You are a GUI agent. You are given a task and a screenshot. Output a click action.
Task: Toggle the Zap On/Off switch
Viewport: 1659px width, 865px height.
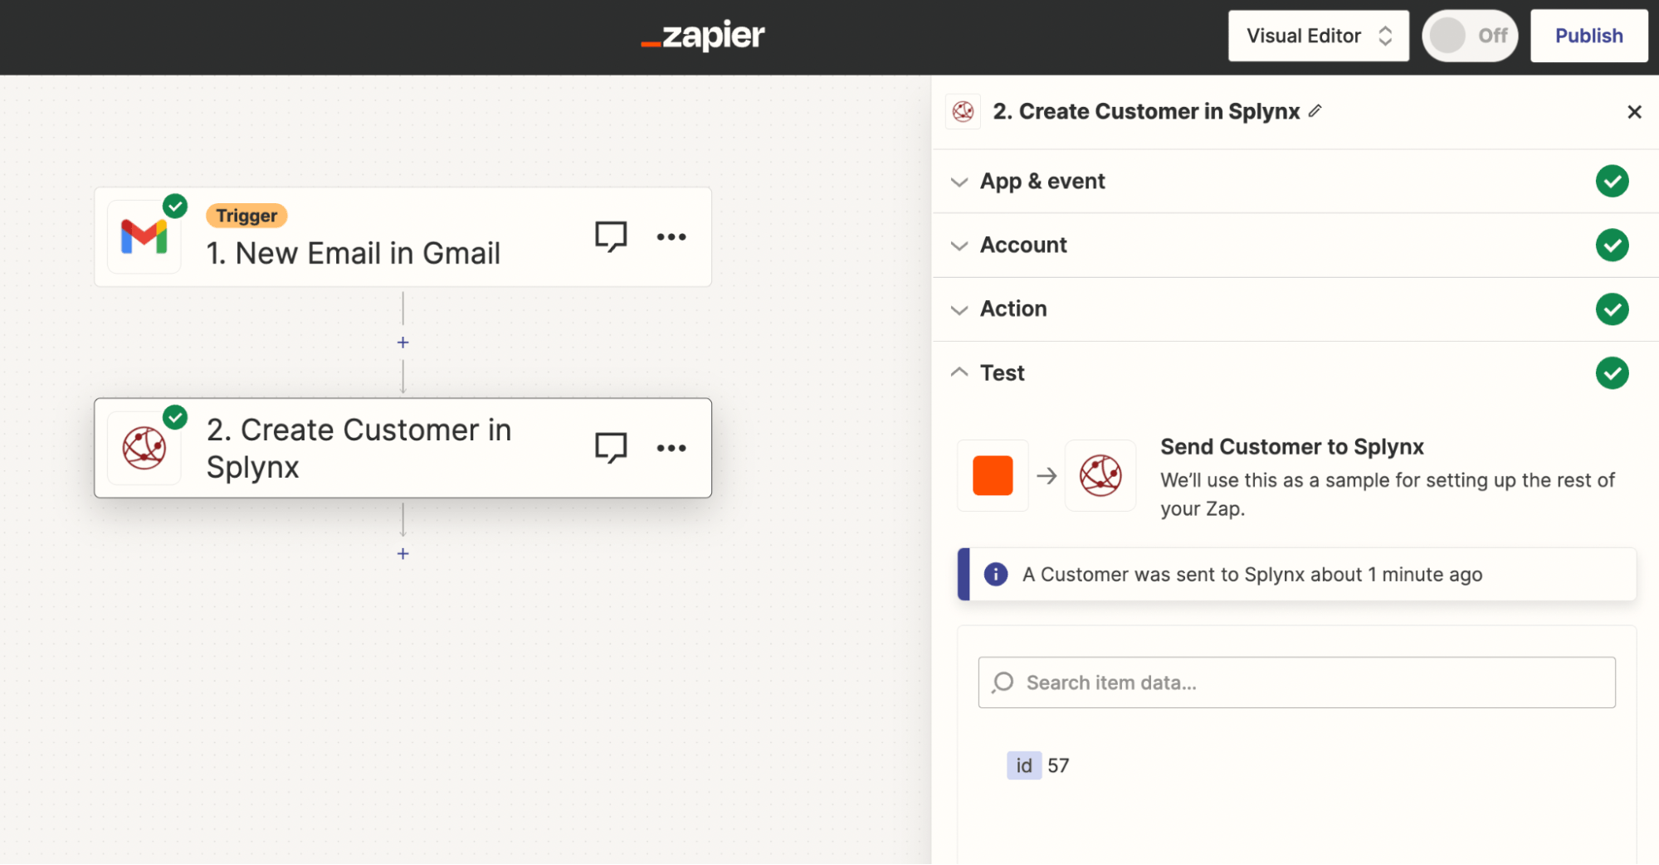pos(1470,36)
